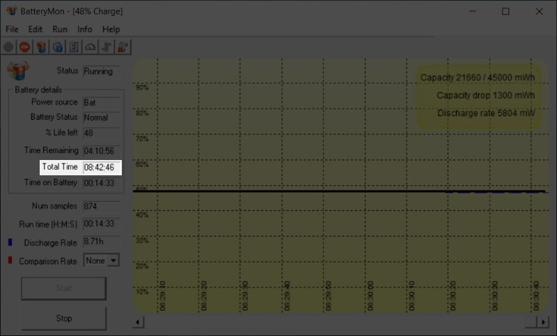Viewport: 557px width, 336px height.
Task: Click the 'Time Remaining' label
Action: [x=51, y=150]
